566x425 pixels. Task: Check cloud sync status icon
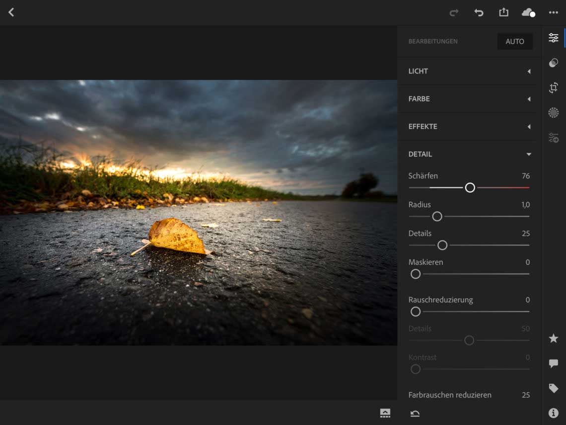click(x=528, y=12)
